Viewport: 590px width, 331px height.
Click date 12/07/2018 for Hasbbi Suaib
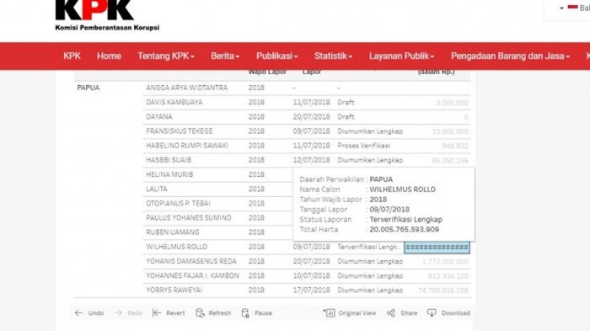point(312,160)
